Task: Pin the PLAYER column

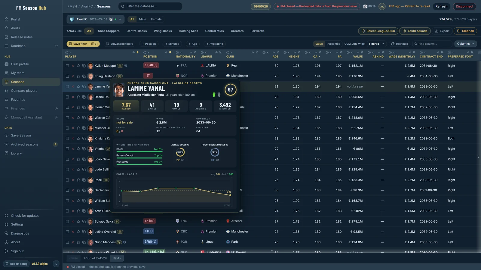Action: point(138,52)
